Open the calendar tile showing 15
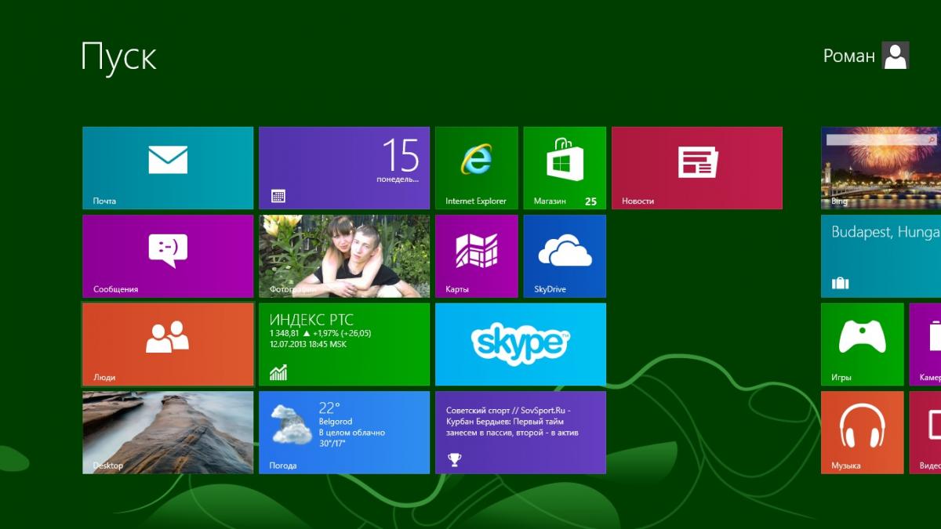 pos(344,168)
